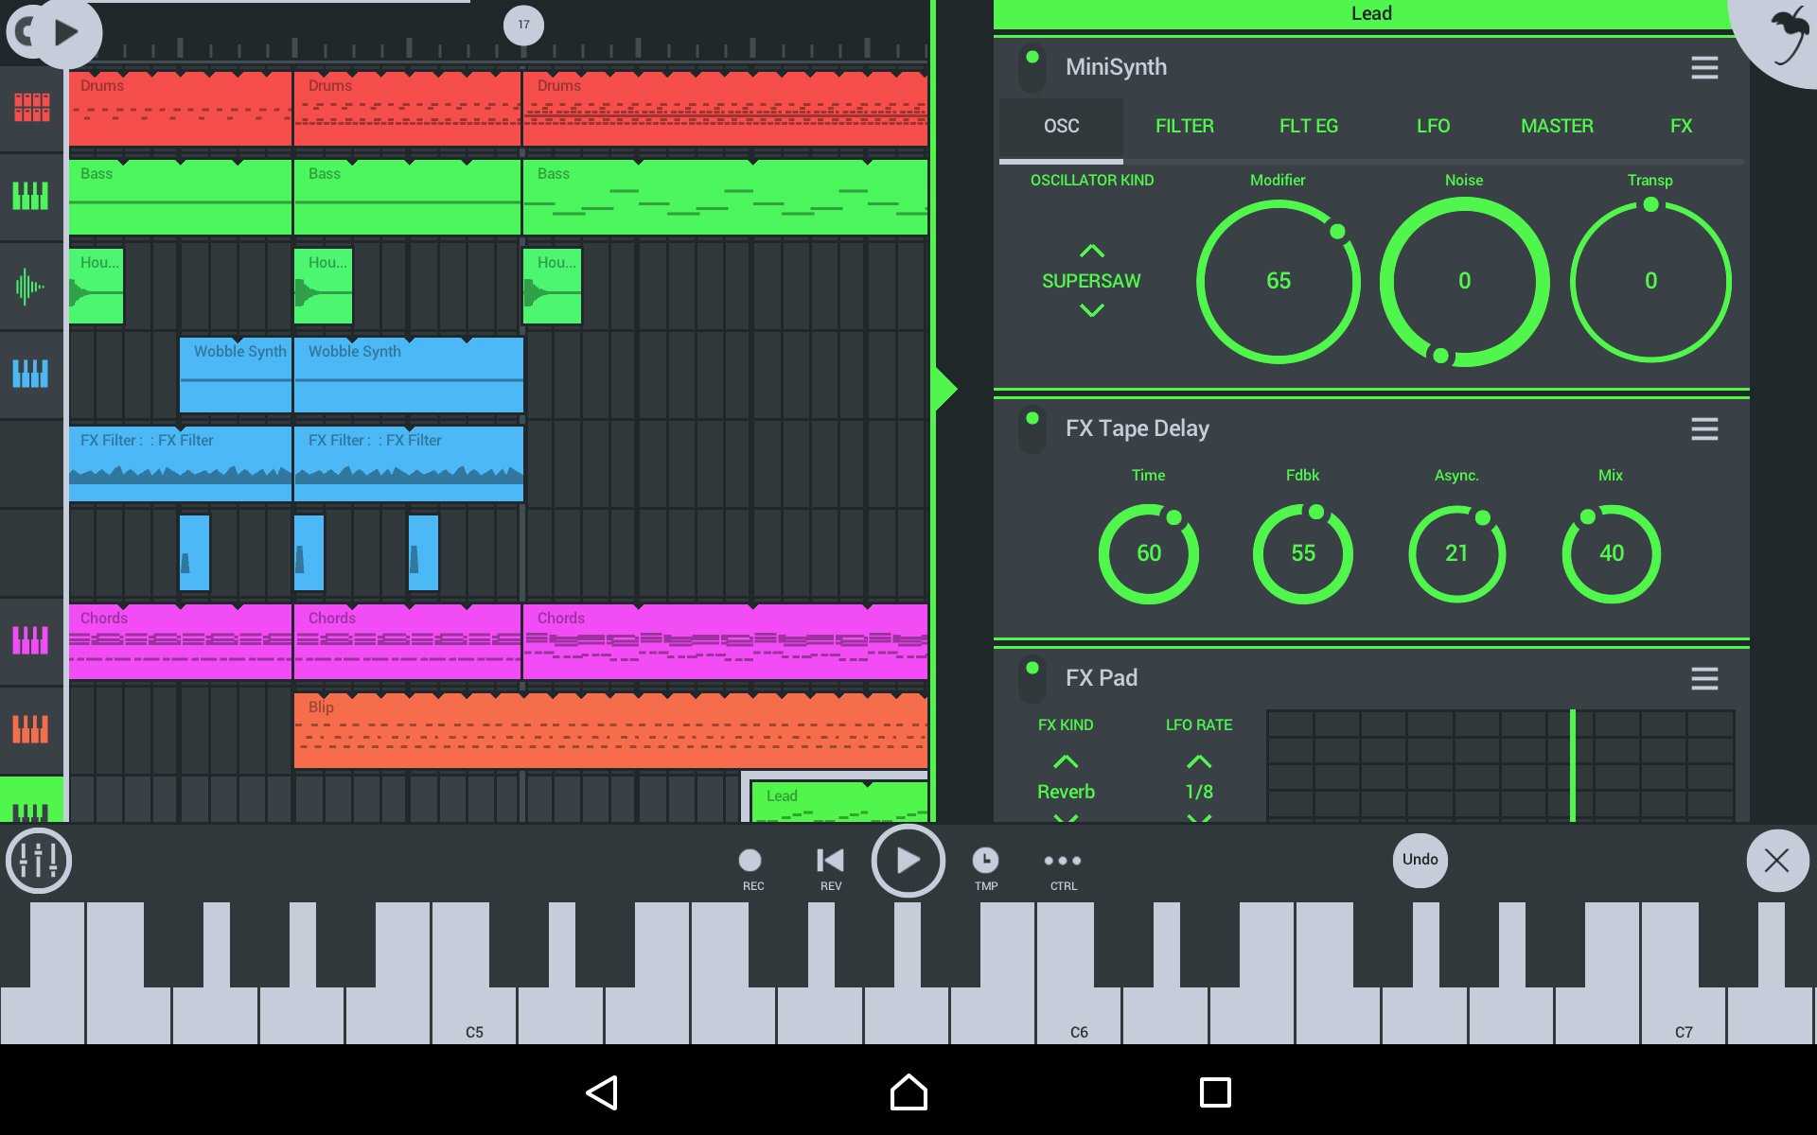
Task: Click the REC button to start recording
Action: [752, 859]
